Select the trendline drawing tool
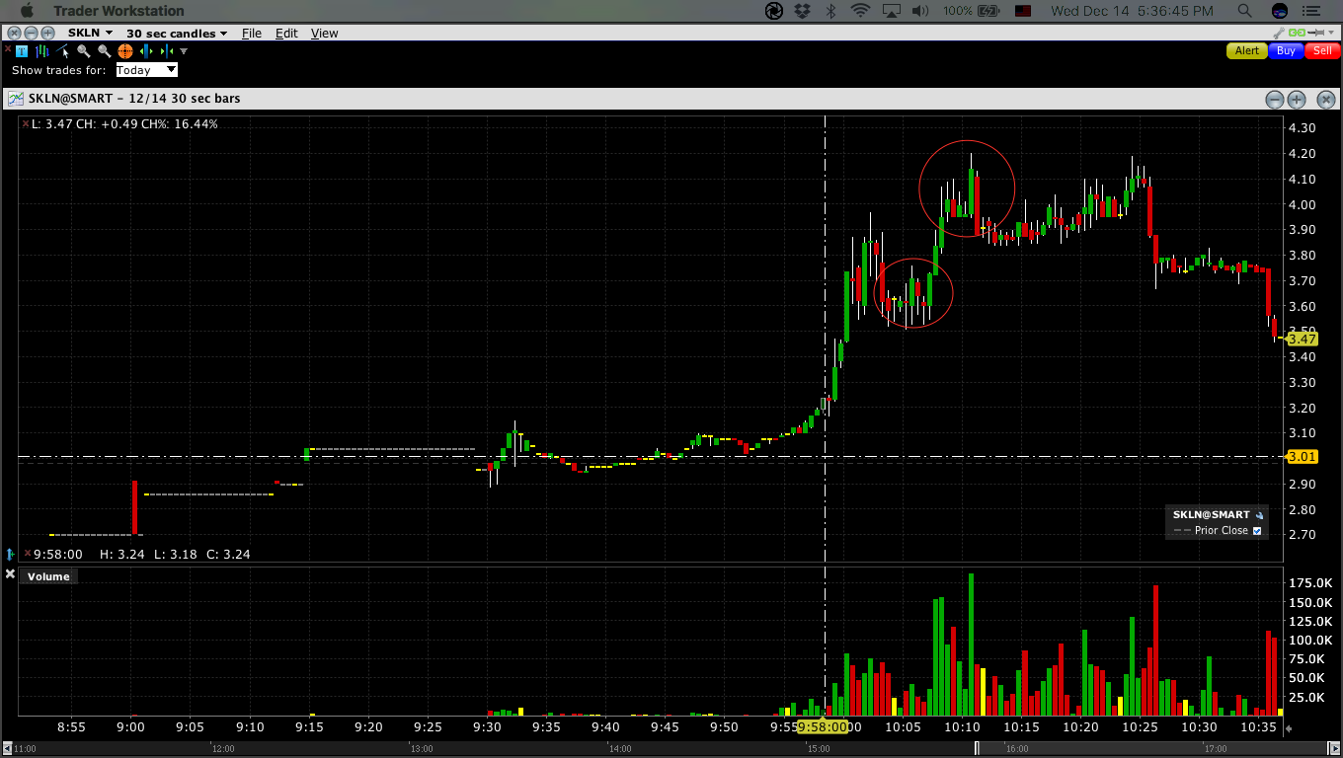 (63, 50)
